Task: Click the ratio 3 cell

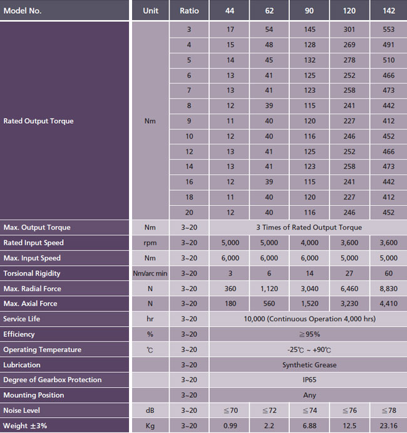Action: coord(189,29)
